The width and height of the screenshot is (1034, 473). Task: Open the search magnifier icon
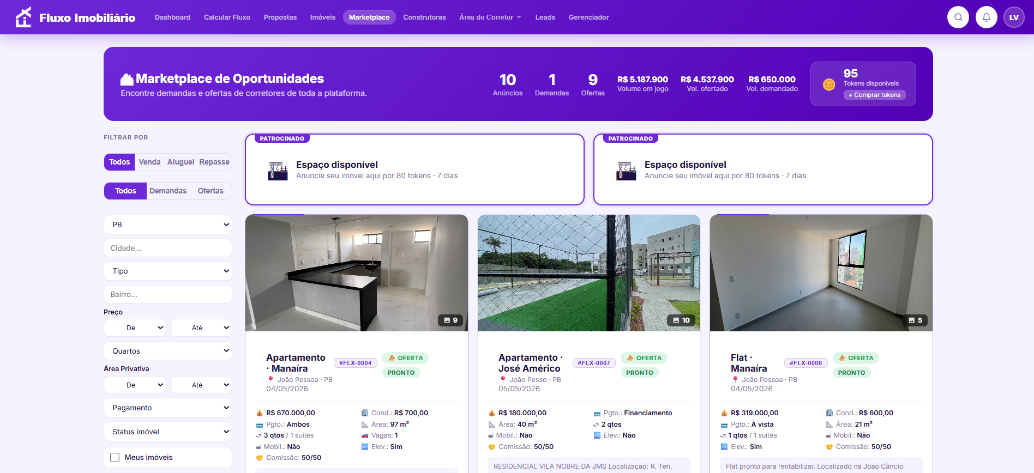(958, 17)
